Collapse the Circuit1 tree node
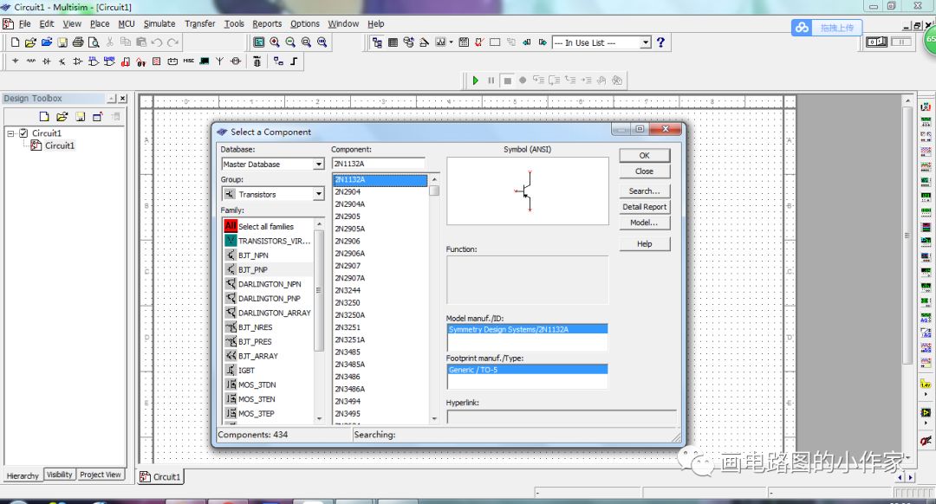This screenshot has height=504, width=936. click(10, 133)
